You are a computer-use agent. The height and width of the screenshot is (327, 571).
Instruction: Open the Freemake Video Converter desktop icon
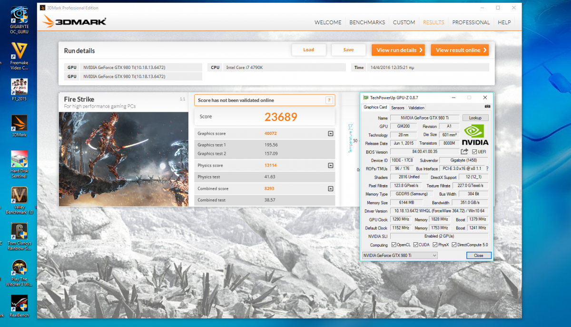click(x=20, y=56)
